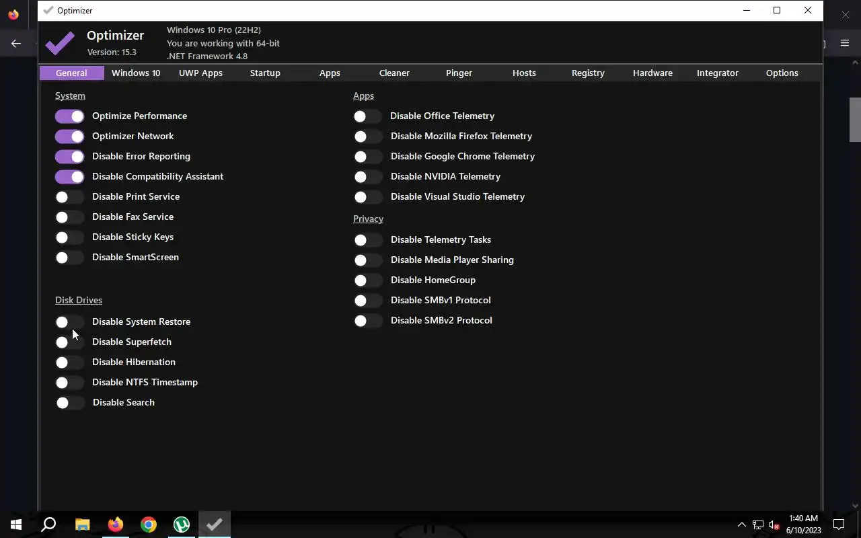Viewport: 861px width, 538px height.
Task: Enable Disable Superfetch switch
Action: coord(70,342)
